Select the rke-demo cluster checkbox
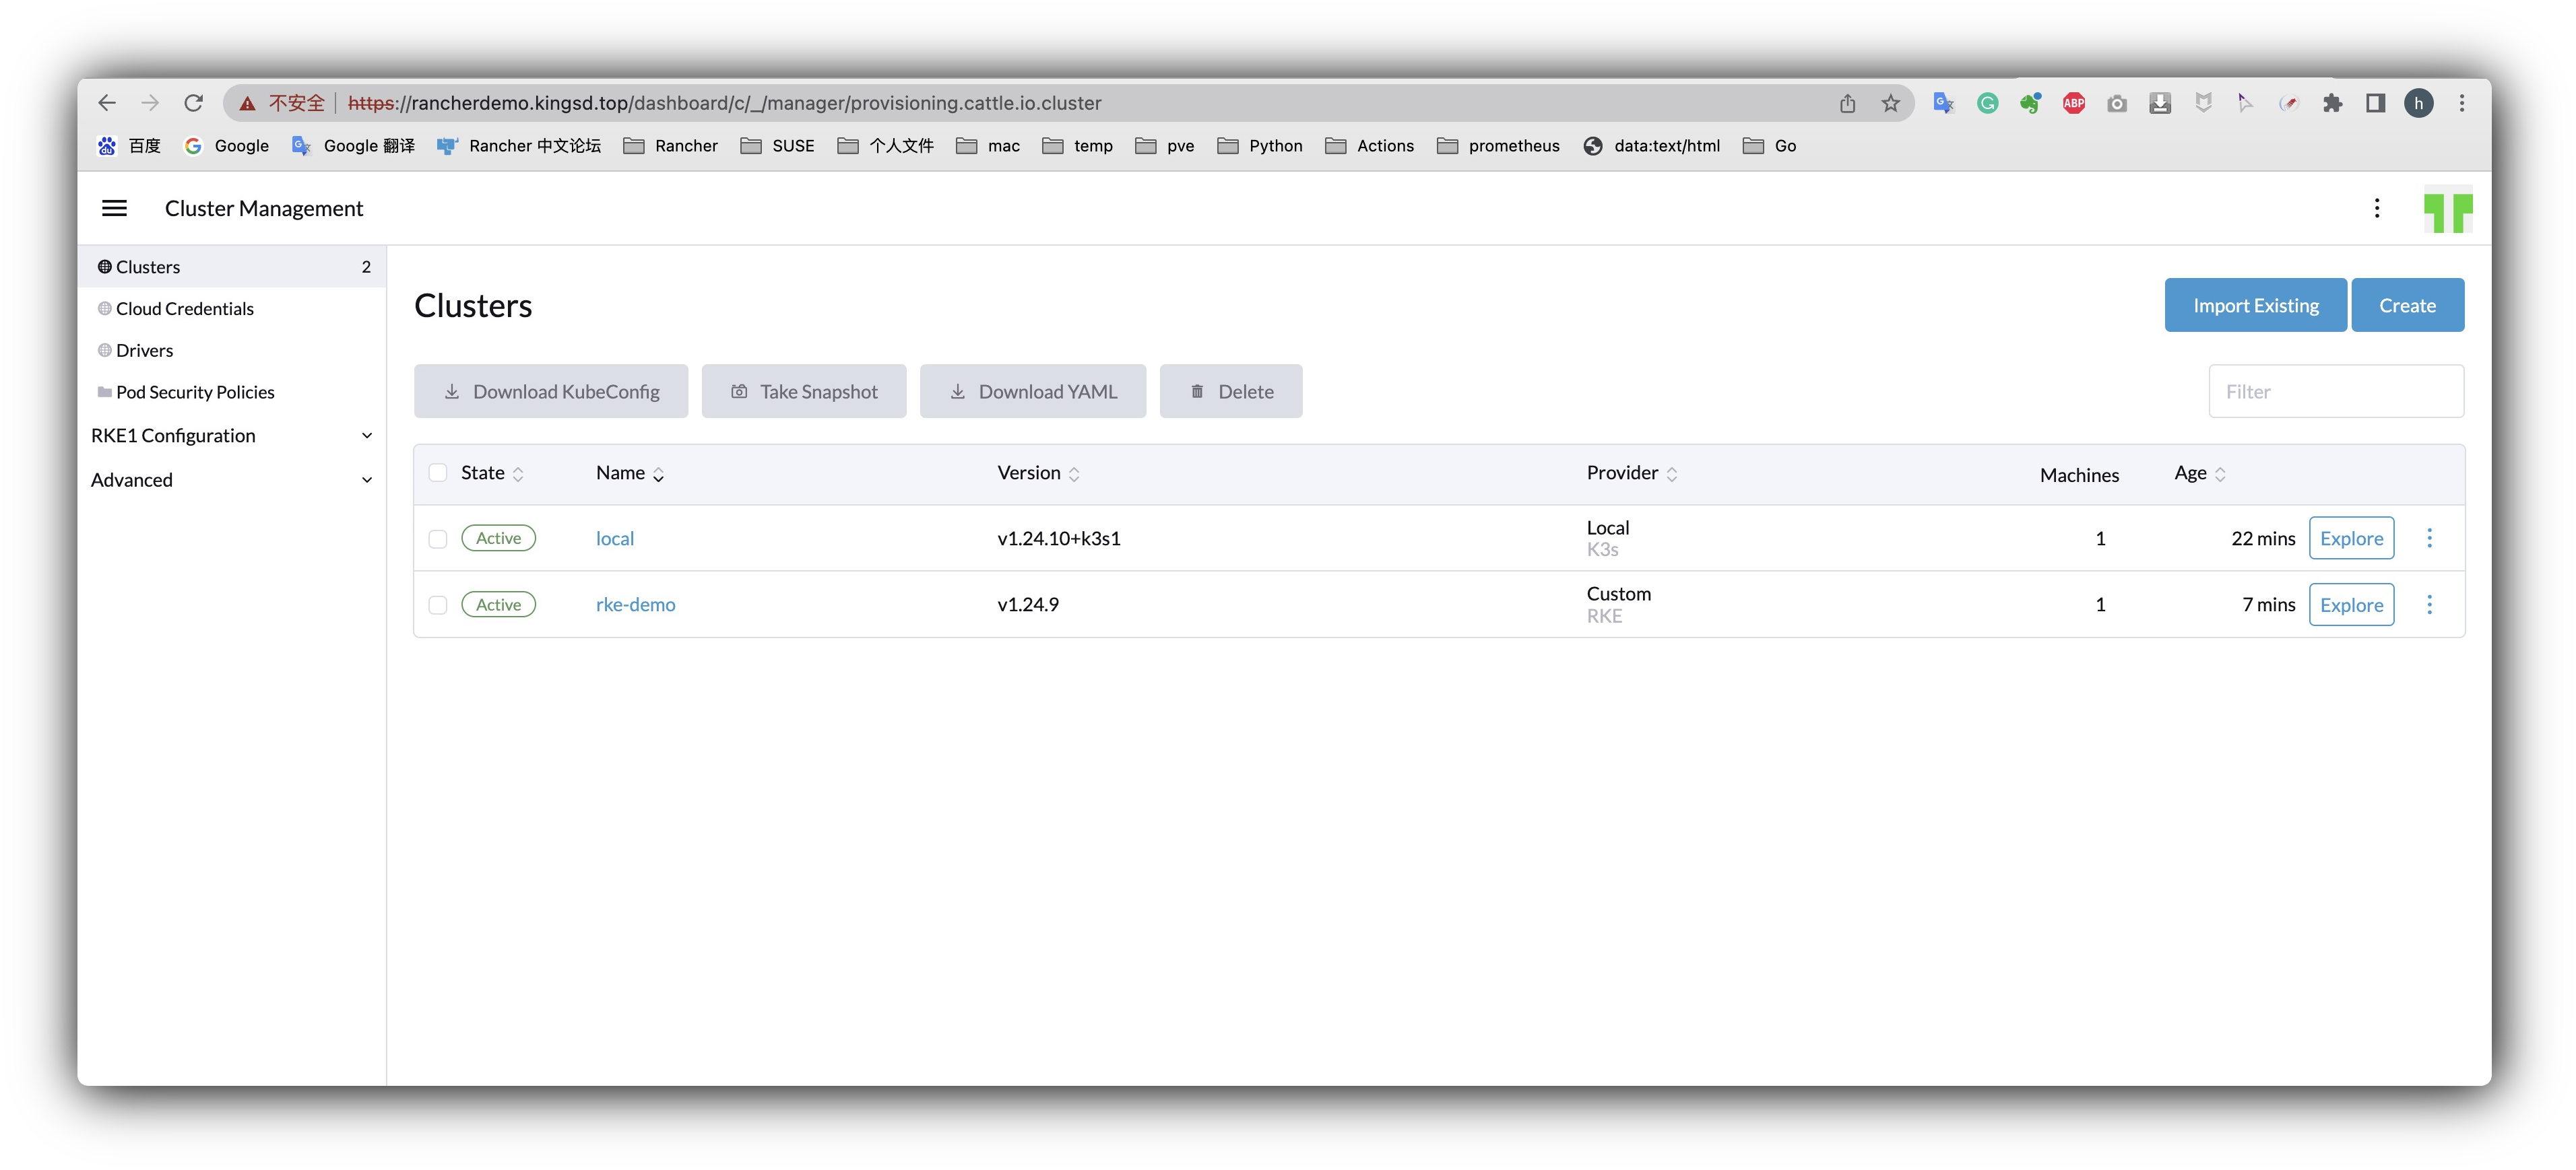 438,605
